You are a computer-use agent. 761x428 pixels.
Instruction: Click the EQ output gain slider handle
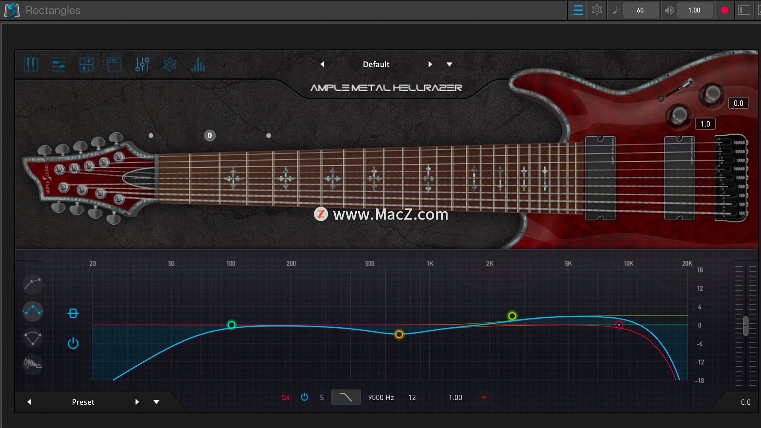(746, 325)
